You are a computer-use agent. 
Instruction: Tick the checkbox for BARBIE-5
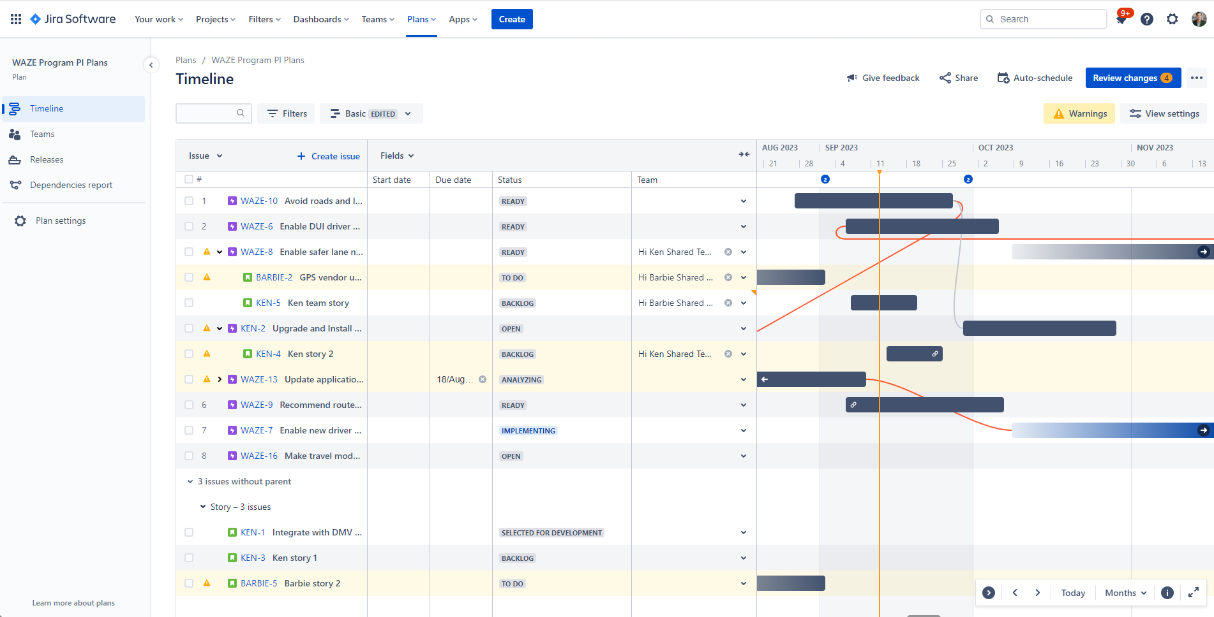(189, 583)
